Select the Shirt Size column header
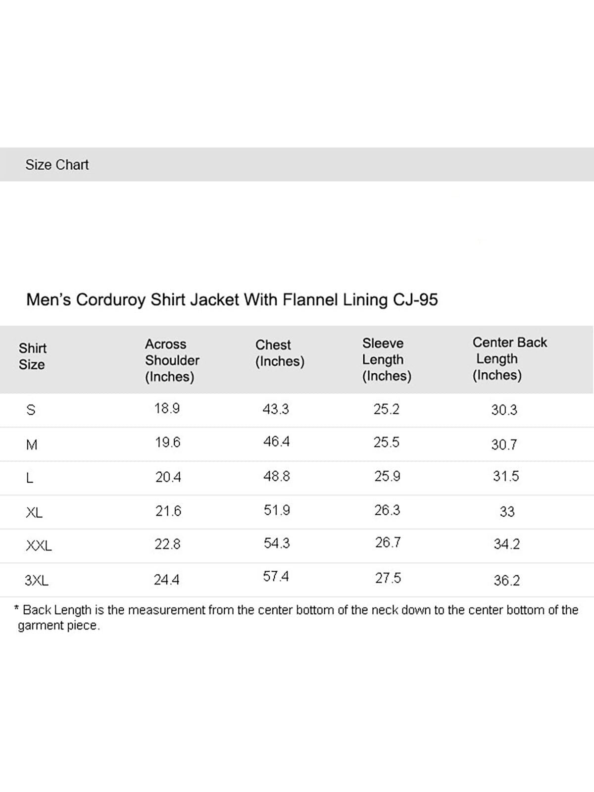This screenshot has width=594, height=792. (32, 356)
